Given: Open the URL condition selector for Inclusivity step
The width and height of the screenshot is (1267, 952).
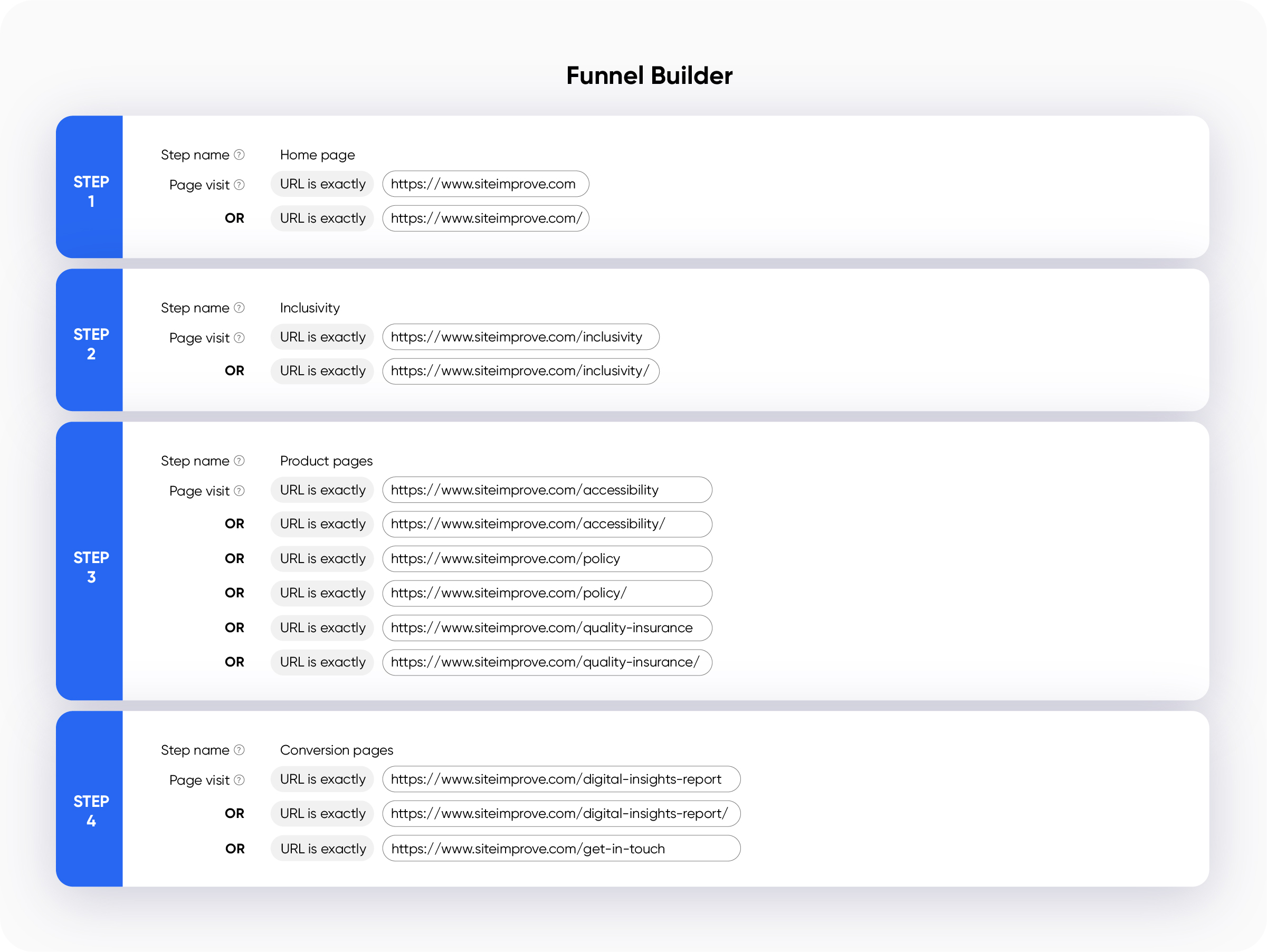Looking at the screenshot, I should click(322, 337).
